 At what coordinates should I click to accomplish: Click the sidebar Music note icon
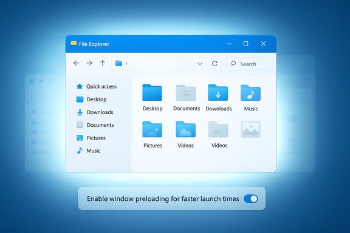(x=80, y=150)
